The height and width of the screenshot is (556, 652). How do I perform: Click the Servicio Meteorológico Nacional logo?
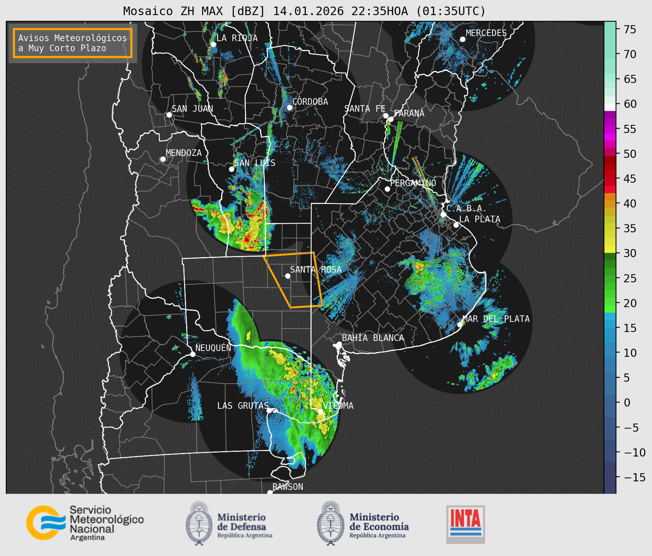tap(85, 523)
